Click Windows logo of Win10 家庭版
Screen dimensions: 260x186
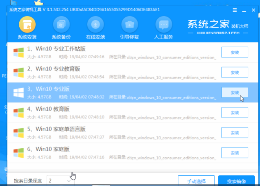click(x=18, y=153)
